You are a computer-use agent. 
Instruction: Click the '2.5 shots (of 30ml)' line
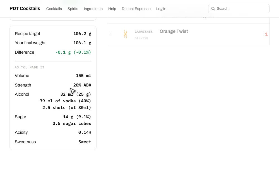(x=67, y=108)
